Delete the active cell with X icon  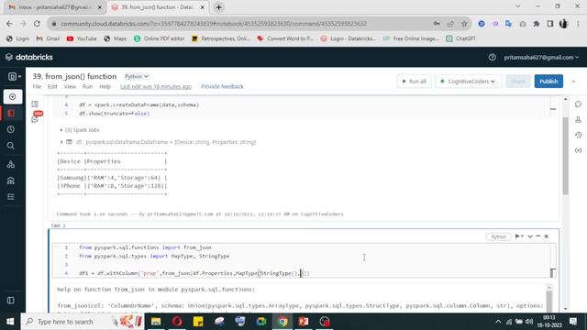(x=547, y=236)
